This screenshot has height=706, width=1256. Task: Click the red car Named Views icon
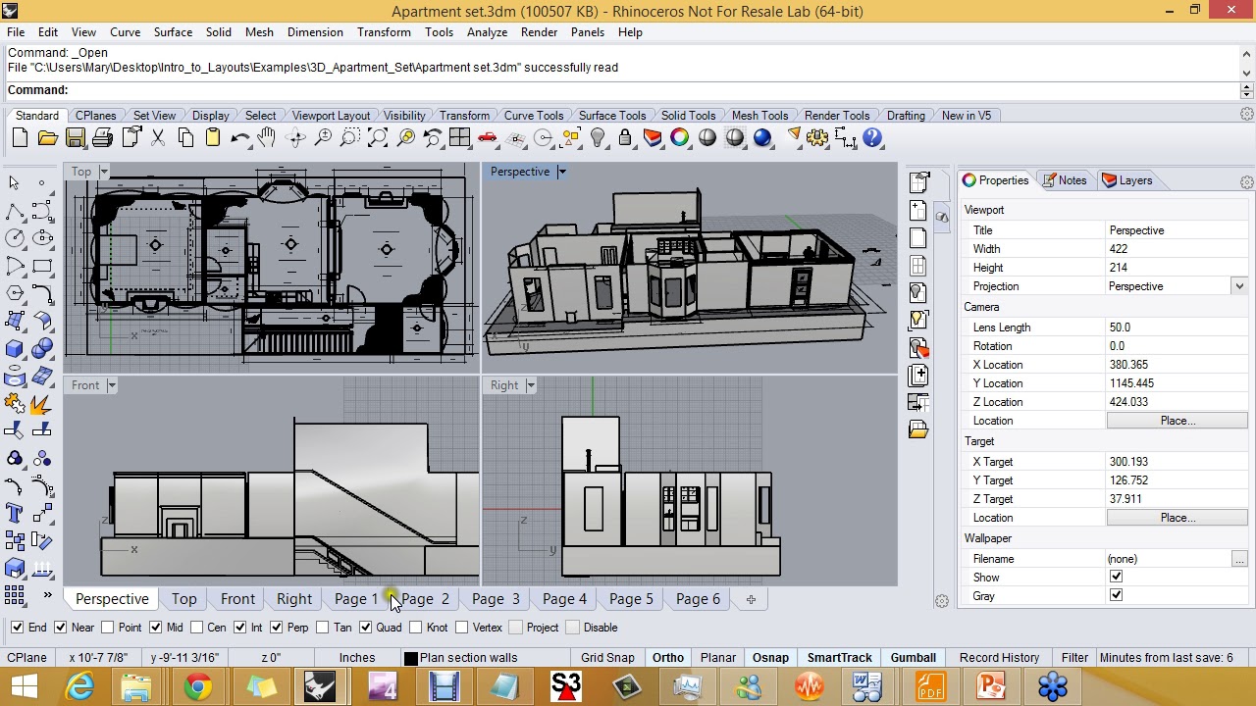click(x=488, y=138)
